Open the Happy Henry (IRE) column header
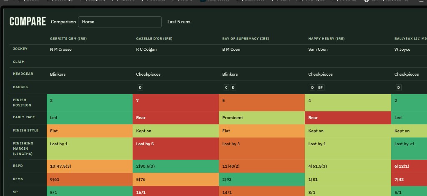 (x=326, y=39)
